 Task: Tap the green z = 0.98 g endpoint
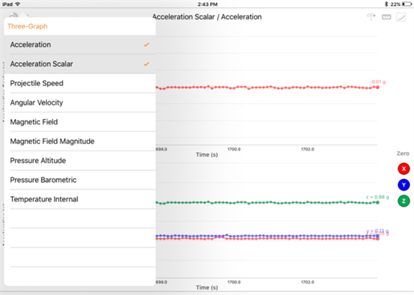coord(378,203)
